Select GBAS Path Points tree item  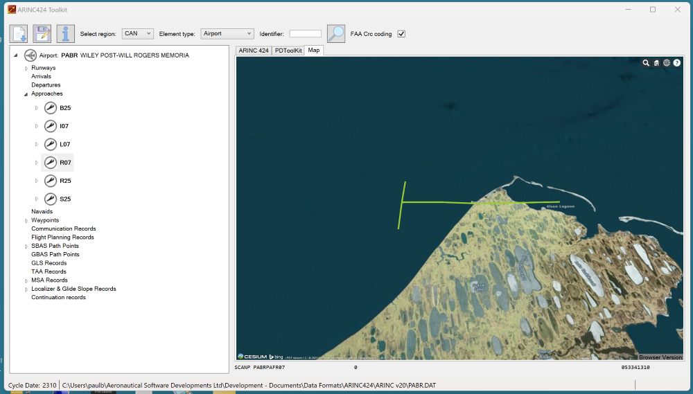click(x=55, y=254)
